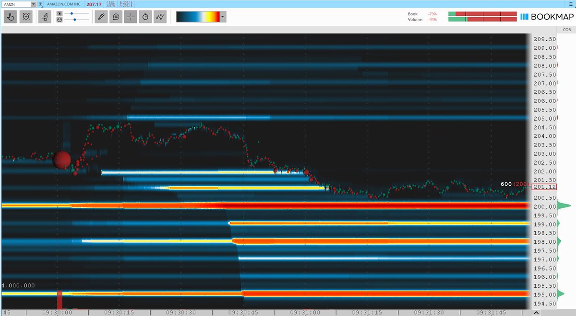Image resolution: width=576 pixels, height=316 pixels.
Task: Toggle the crosshair tool
Action: coord(131,17)
